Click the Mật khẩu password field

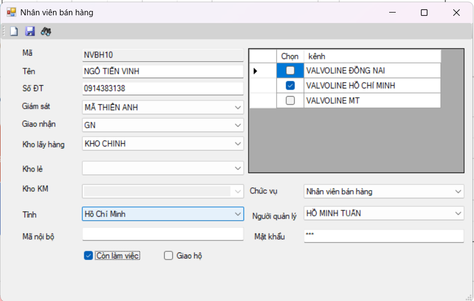point(384,236)
